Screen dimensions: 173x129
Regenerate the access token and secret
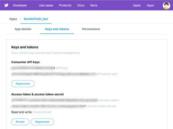pyautogui.click(x=42, y=122)
